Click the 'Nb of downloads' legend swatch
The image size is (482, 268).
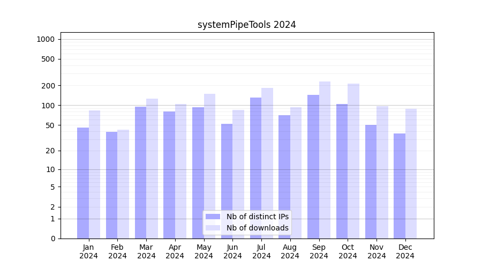pyautogui.click(x=213, y=228)
